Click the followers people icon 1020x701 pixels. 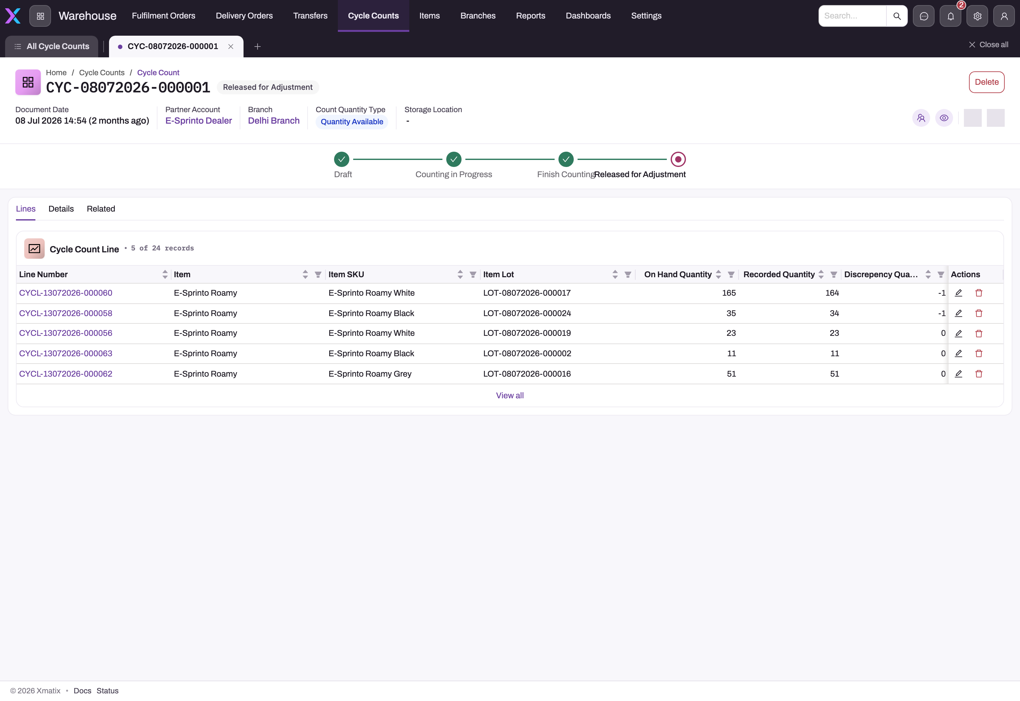921,118
